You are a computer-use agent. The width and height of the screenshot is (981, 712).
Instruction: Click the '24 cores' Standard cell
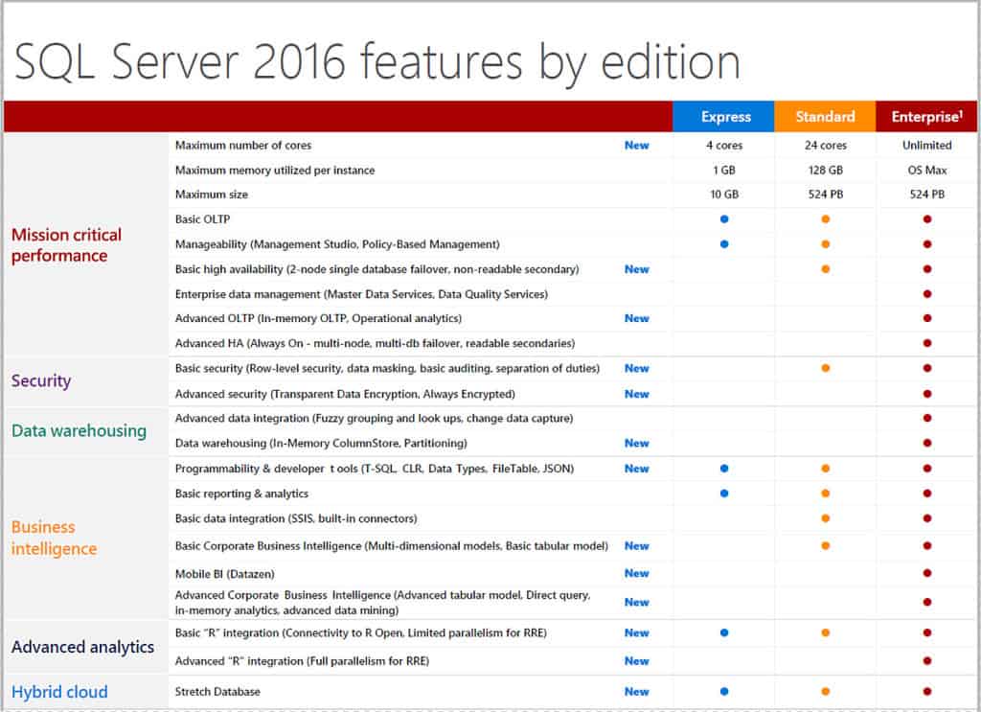click(825, 145)
